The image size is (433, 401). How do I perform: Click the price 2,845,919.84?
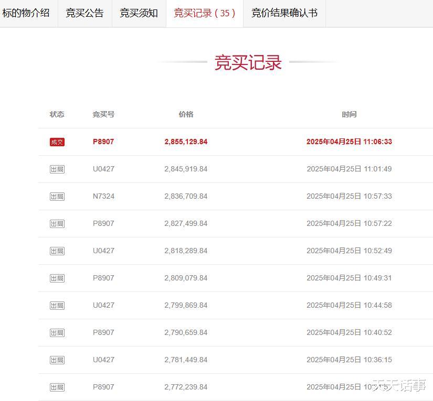coord(186,169)
